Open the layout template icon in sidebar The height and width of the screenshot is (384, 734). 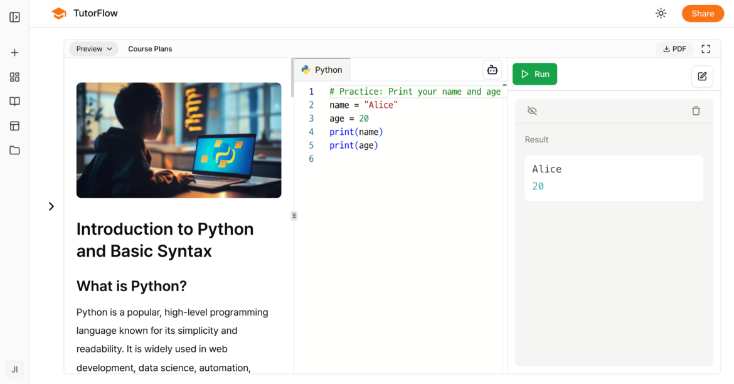[x=14, y=126]
